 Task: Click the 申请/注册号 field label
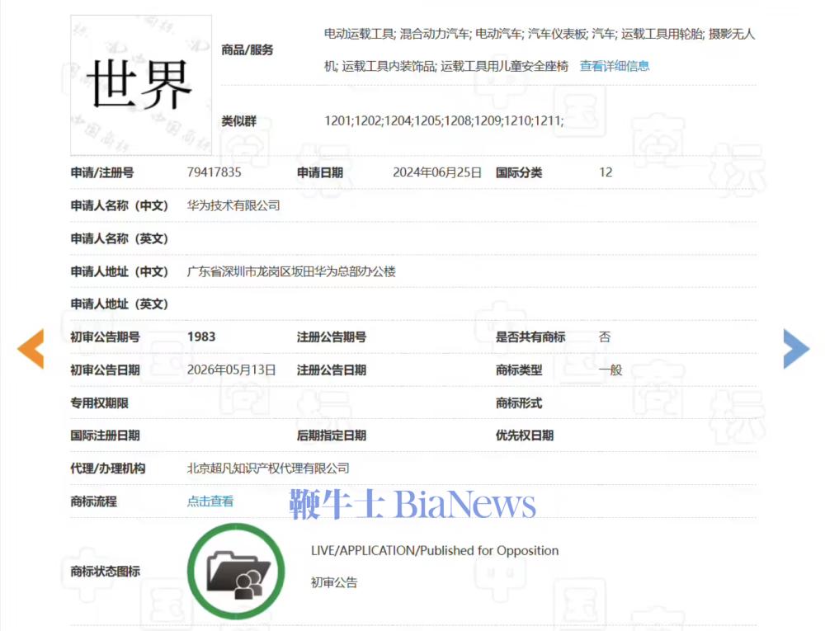pyautogui.click(x=102, y=172)
